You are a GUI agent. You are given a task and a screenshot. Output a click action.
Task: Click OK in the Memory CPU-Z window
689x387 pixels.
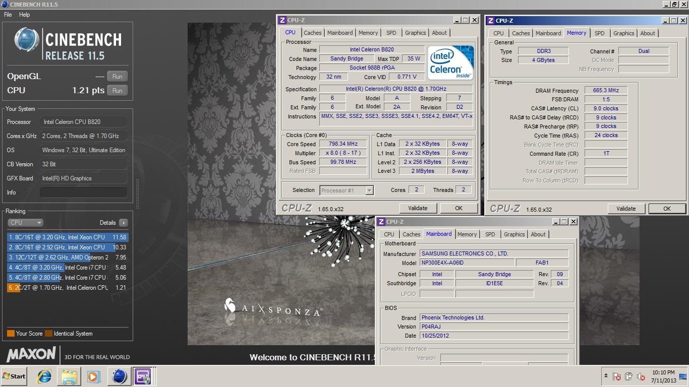(667, 209)
